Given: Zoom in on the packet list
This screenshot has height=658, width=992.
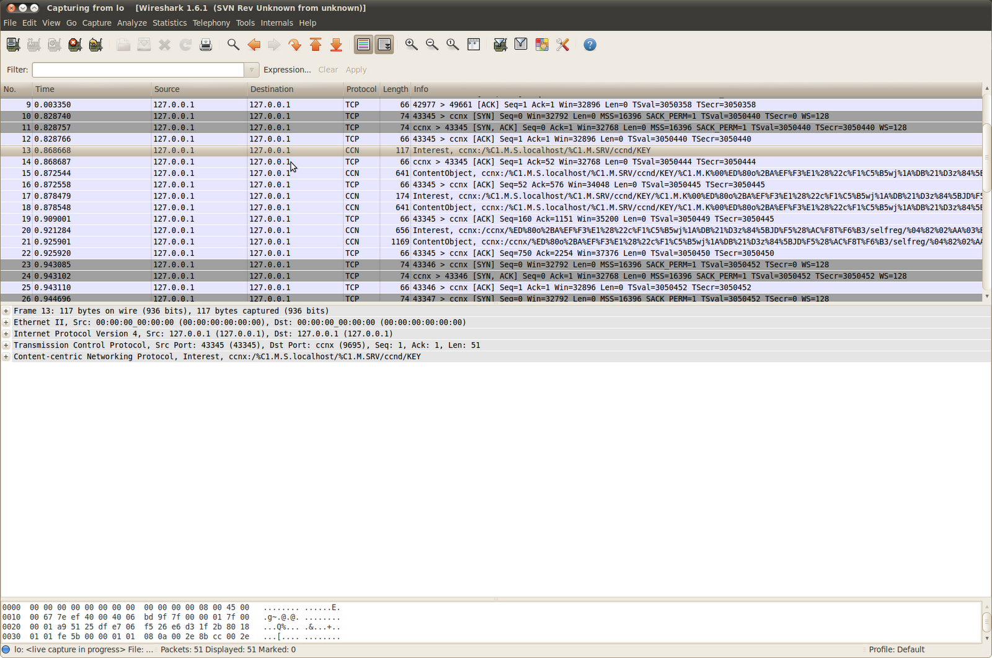Looking at the screenshot, I should [x=411, y=44].
